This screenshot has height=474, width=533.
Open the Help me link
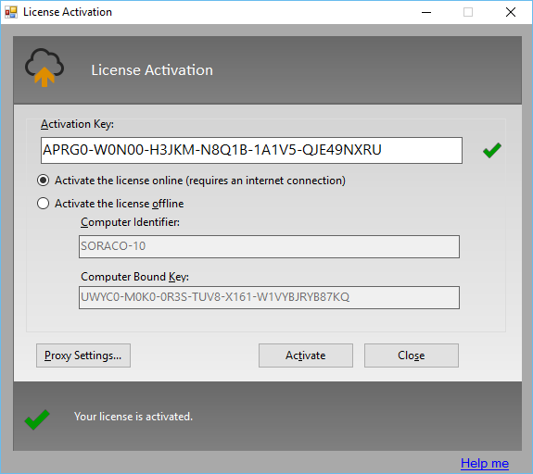(485, 463)
